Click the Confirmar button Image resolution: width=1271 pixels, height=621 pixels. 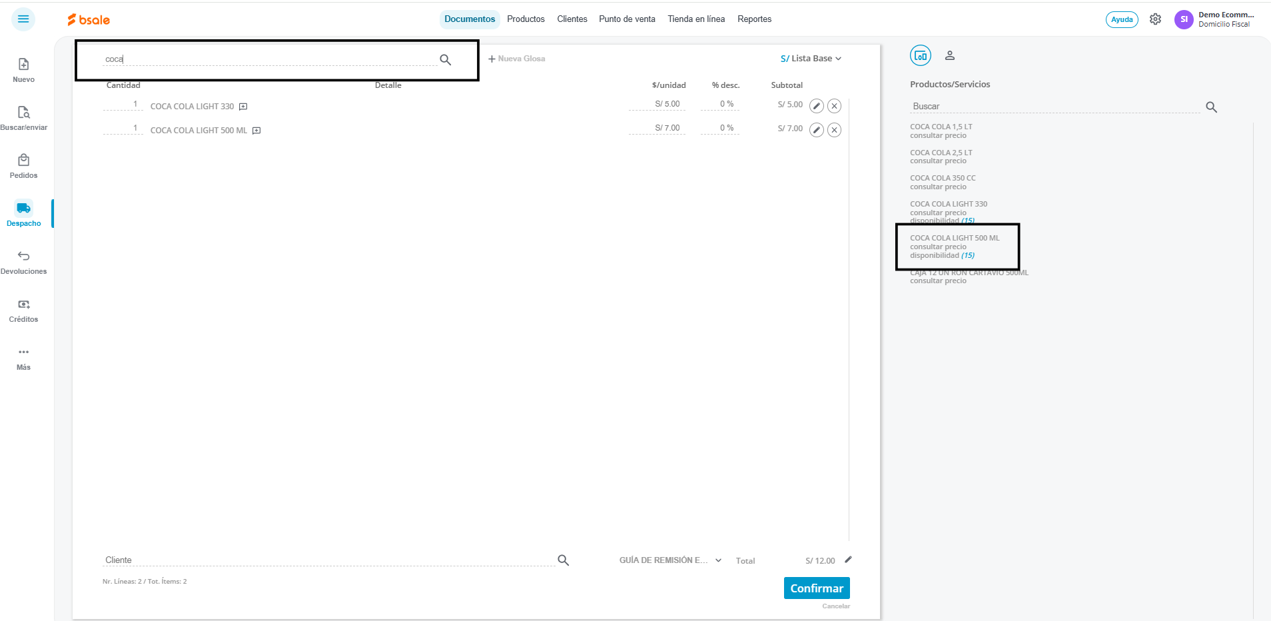[817, 588]
